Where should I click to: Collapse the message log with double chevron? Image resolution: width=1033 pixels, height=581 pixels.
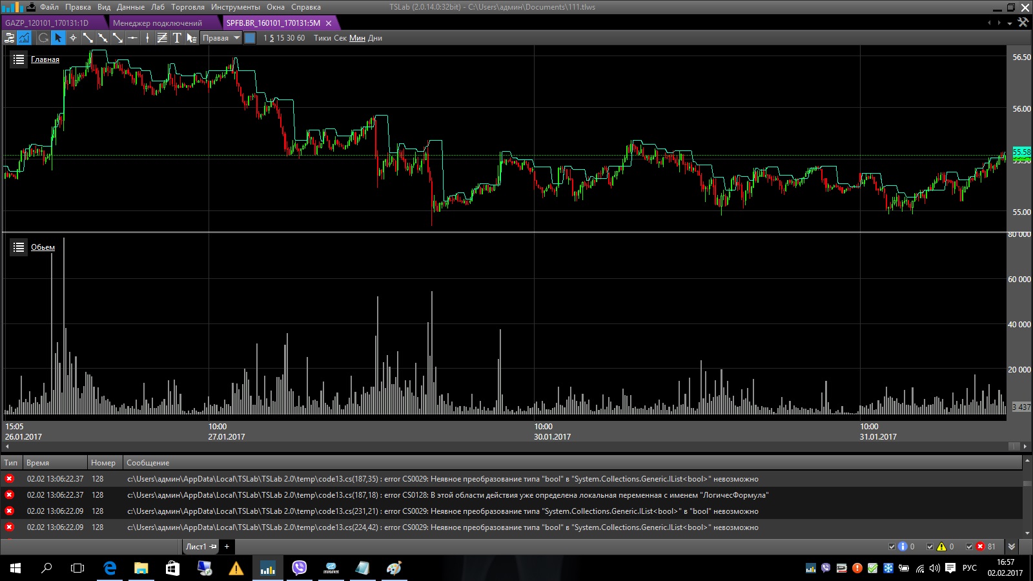(x=1012, y=547)
